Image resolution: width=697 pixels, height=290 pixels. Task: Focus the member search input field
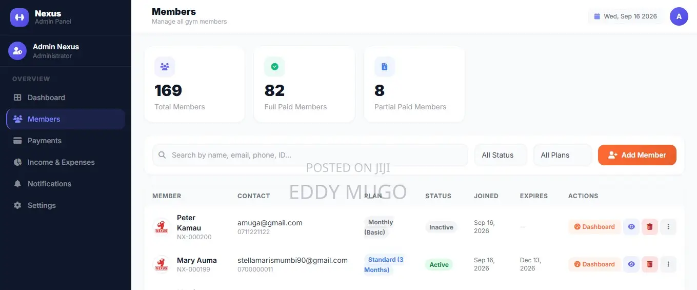[x=310, y=155]
